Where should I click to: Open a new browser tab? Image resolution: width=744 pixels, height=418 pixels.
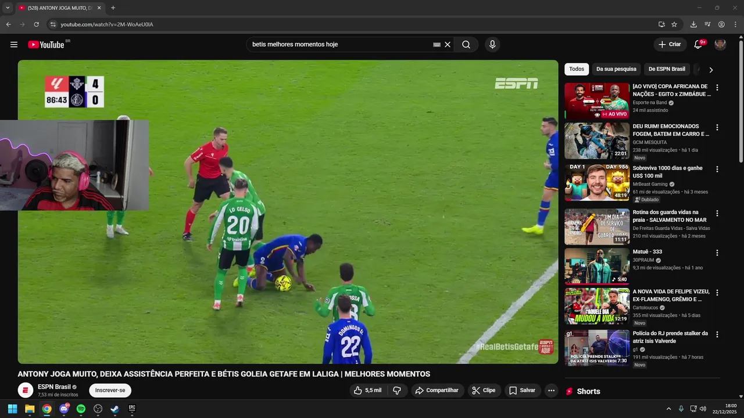pos(113,8)
